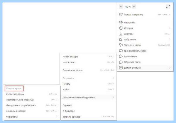Open Инструменты разработчика entry
Viewport: 176px width, 123px height.
click(x=32, y=105)
